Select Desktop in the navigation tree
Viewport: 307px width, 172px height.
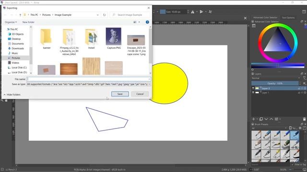coord(16,39)
